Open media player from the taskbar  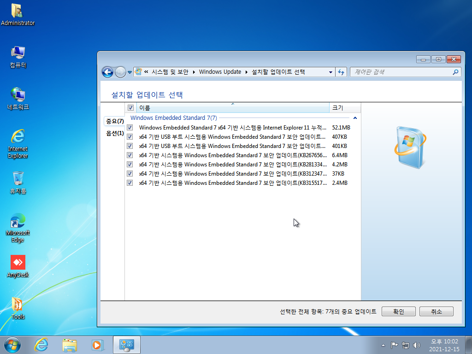(98, 345)
